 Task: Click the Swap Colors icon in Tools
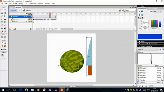click(6, 49)
